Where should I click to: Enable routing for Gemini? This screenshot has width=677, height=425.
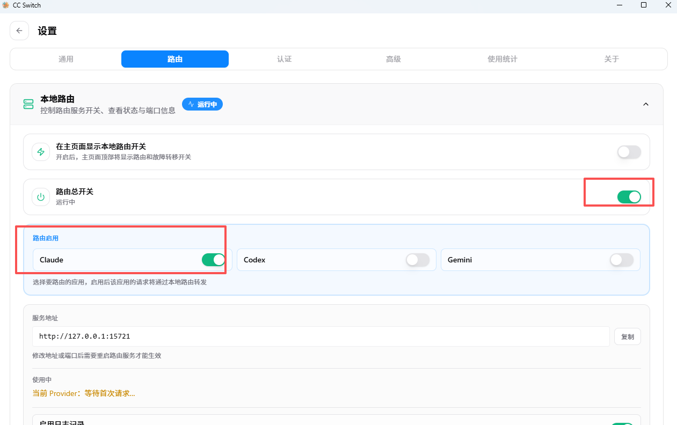click(622, 260)
